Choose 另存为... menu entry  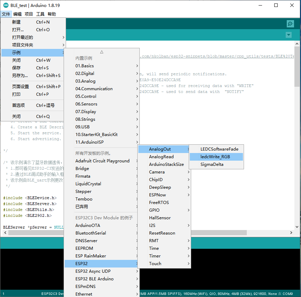33,76
